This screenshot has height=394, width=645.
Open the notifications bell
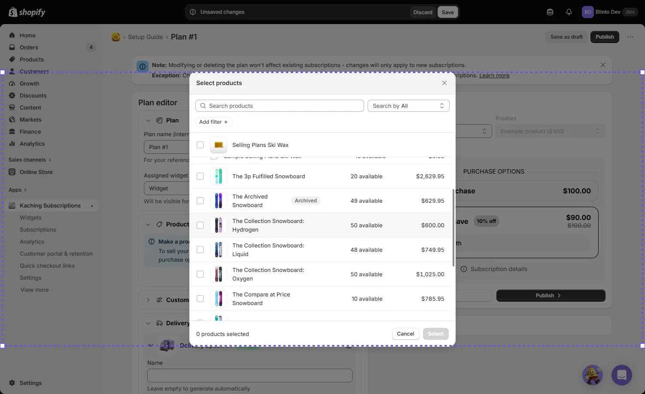click(x=569, y=12)
